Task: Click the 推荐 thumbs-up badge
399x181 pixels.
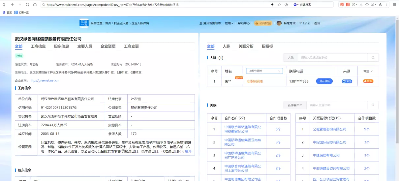Action: (x=368, y=81)
